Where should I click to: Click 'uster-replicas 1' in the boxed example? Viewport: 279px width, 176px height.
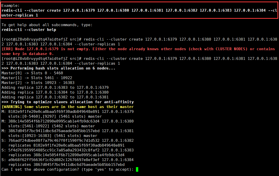(x=20, y=15)
